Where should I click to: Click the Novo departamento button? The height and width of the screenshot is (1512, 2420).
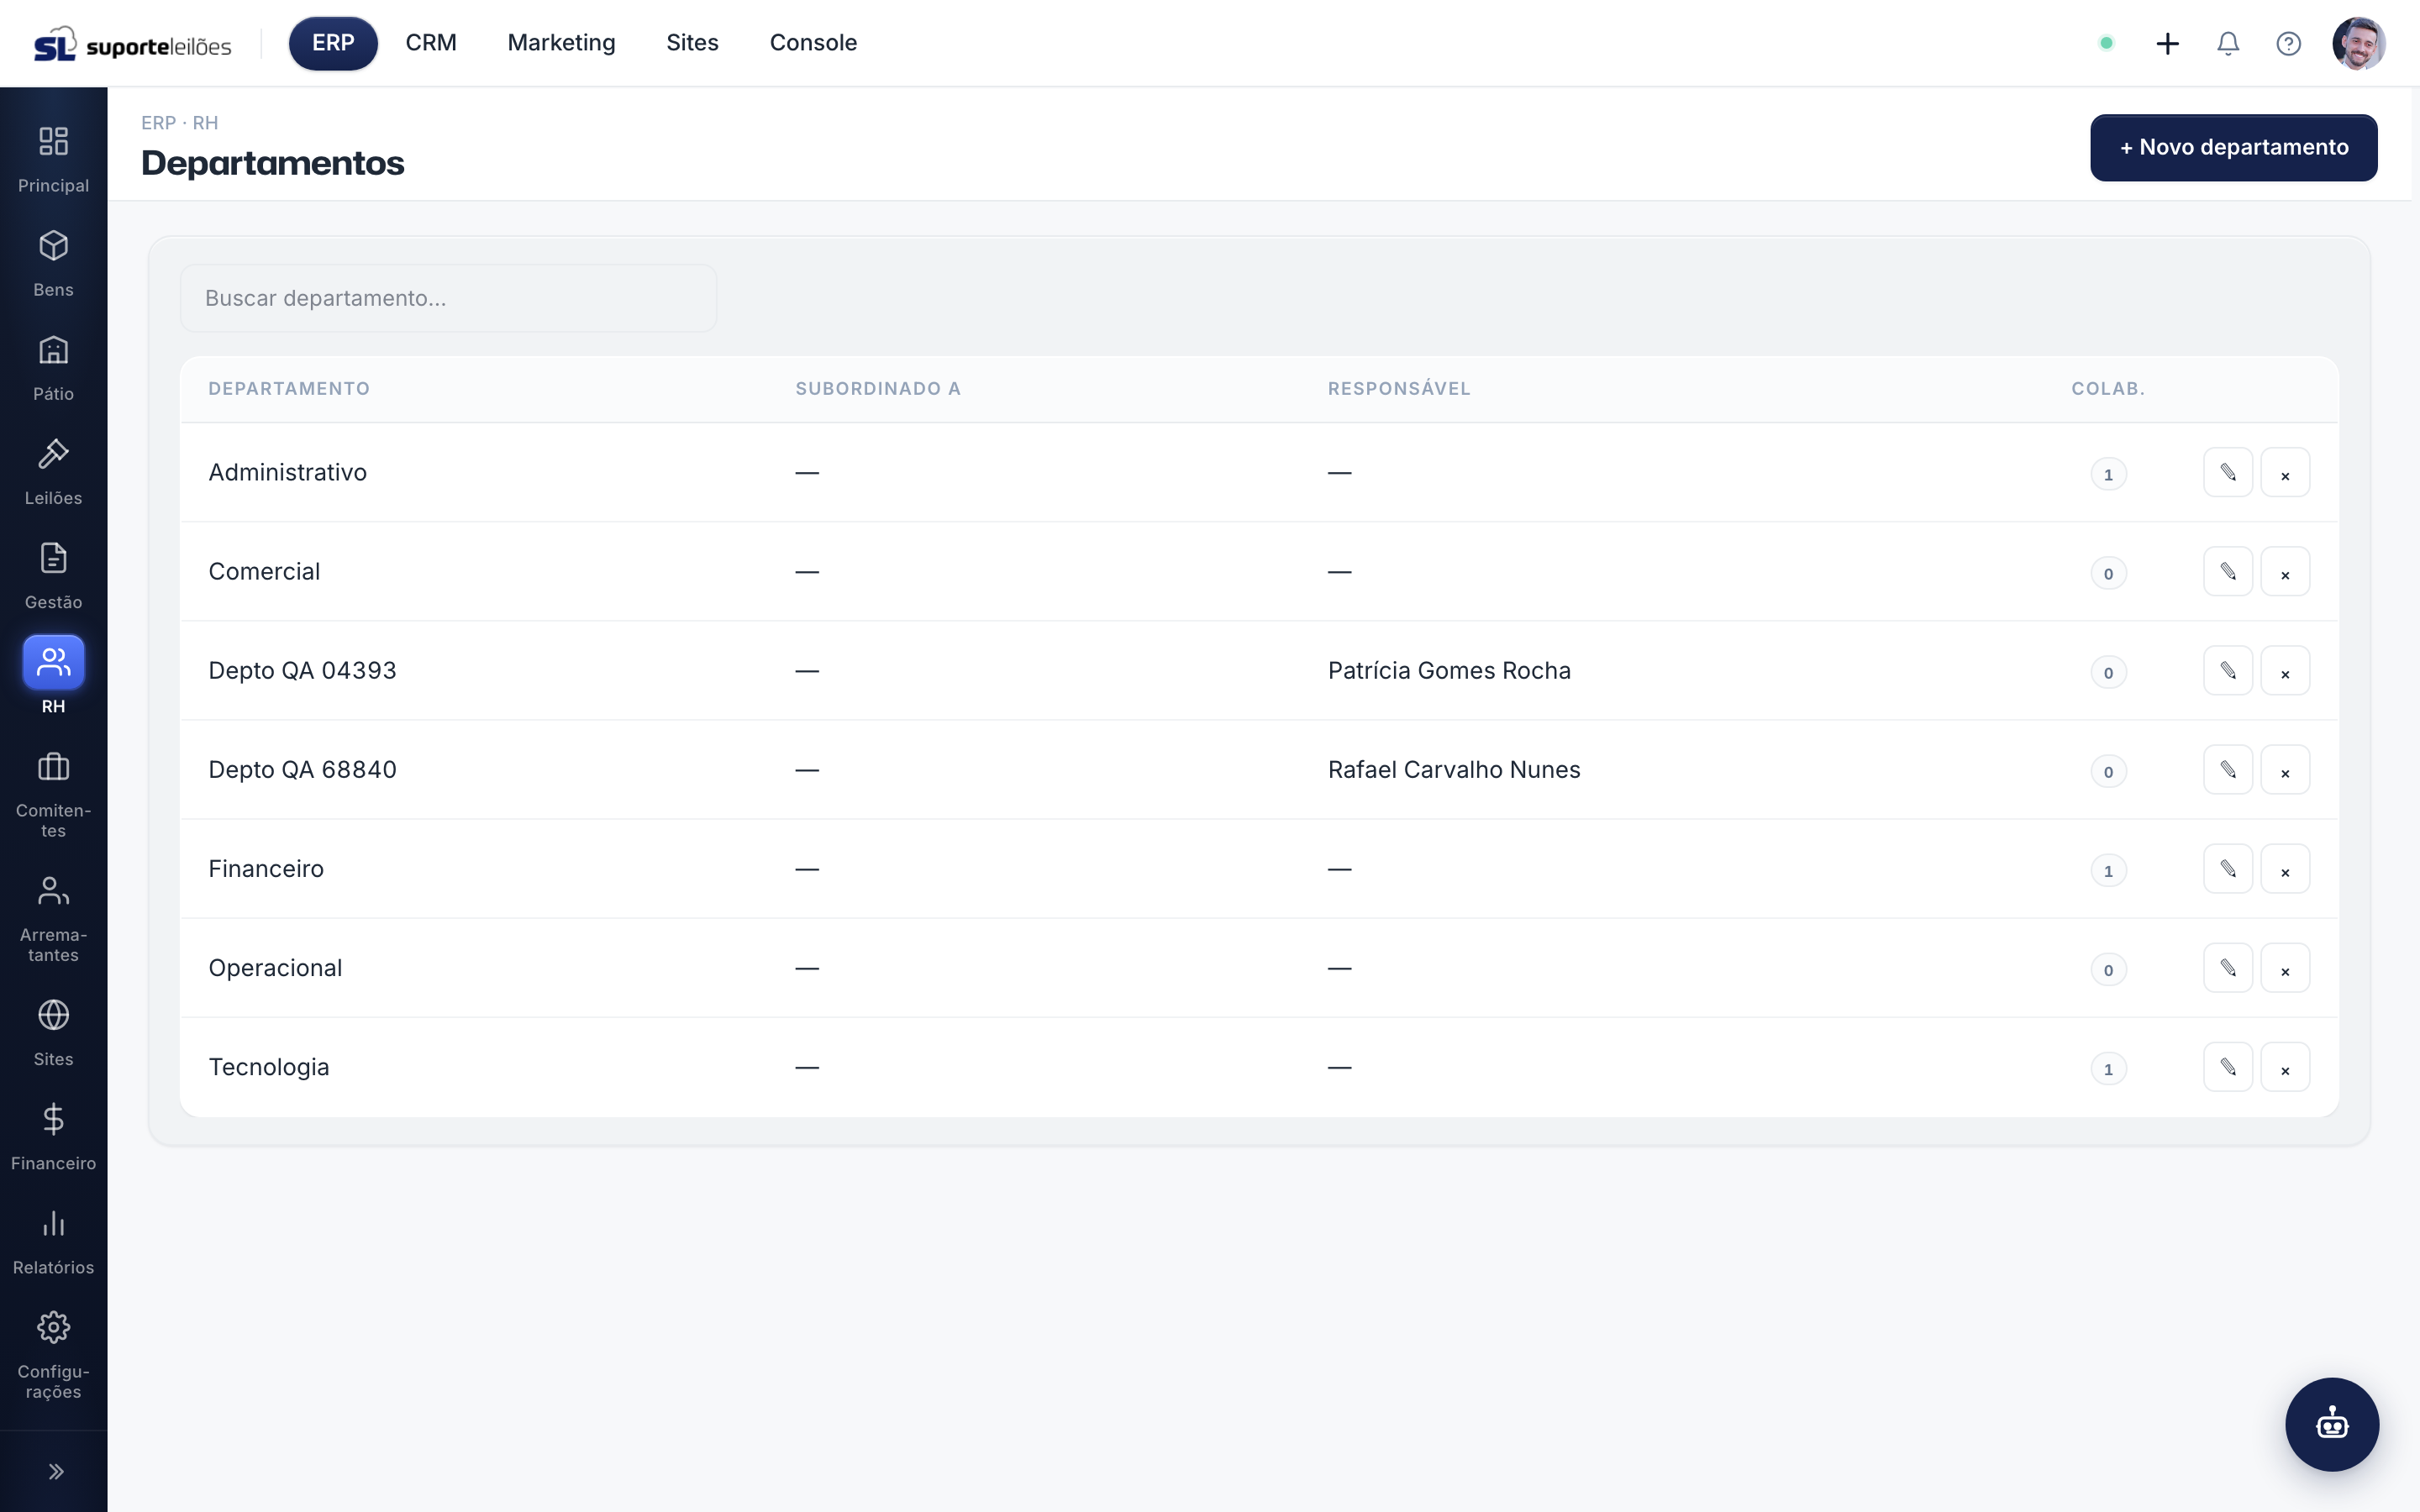pyautogui.click(x=2233, y=147)
